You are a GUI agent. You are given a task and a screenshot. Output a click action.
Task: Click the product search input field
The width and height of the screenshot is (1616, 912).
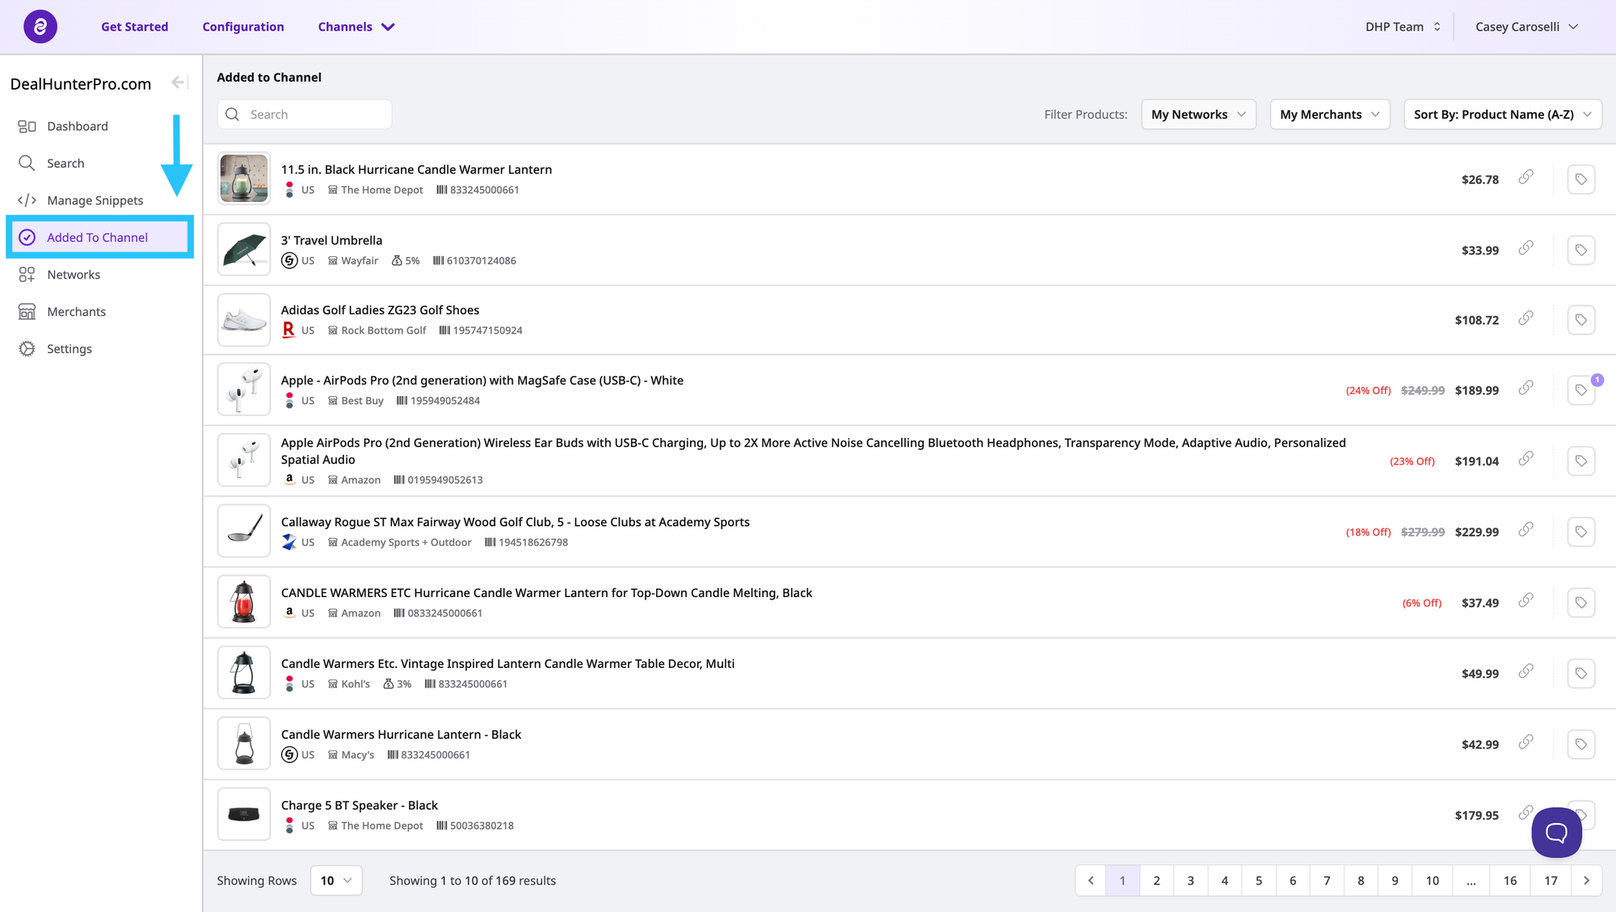315,115
